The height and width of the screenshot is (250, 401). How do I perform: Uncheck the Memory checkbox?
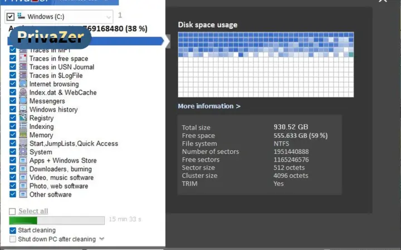coord(12,134)
